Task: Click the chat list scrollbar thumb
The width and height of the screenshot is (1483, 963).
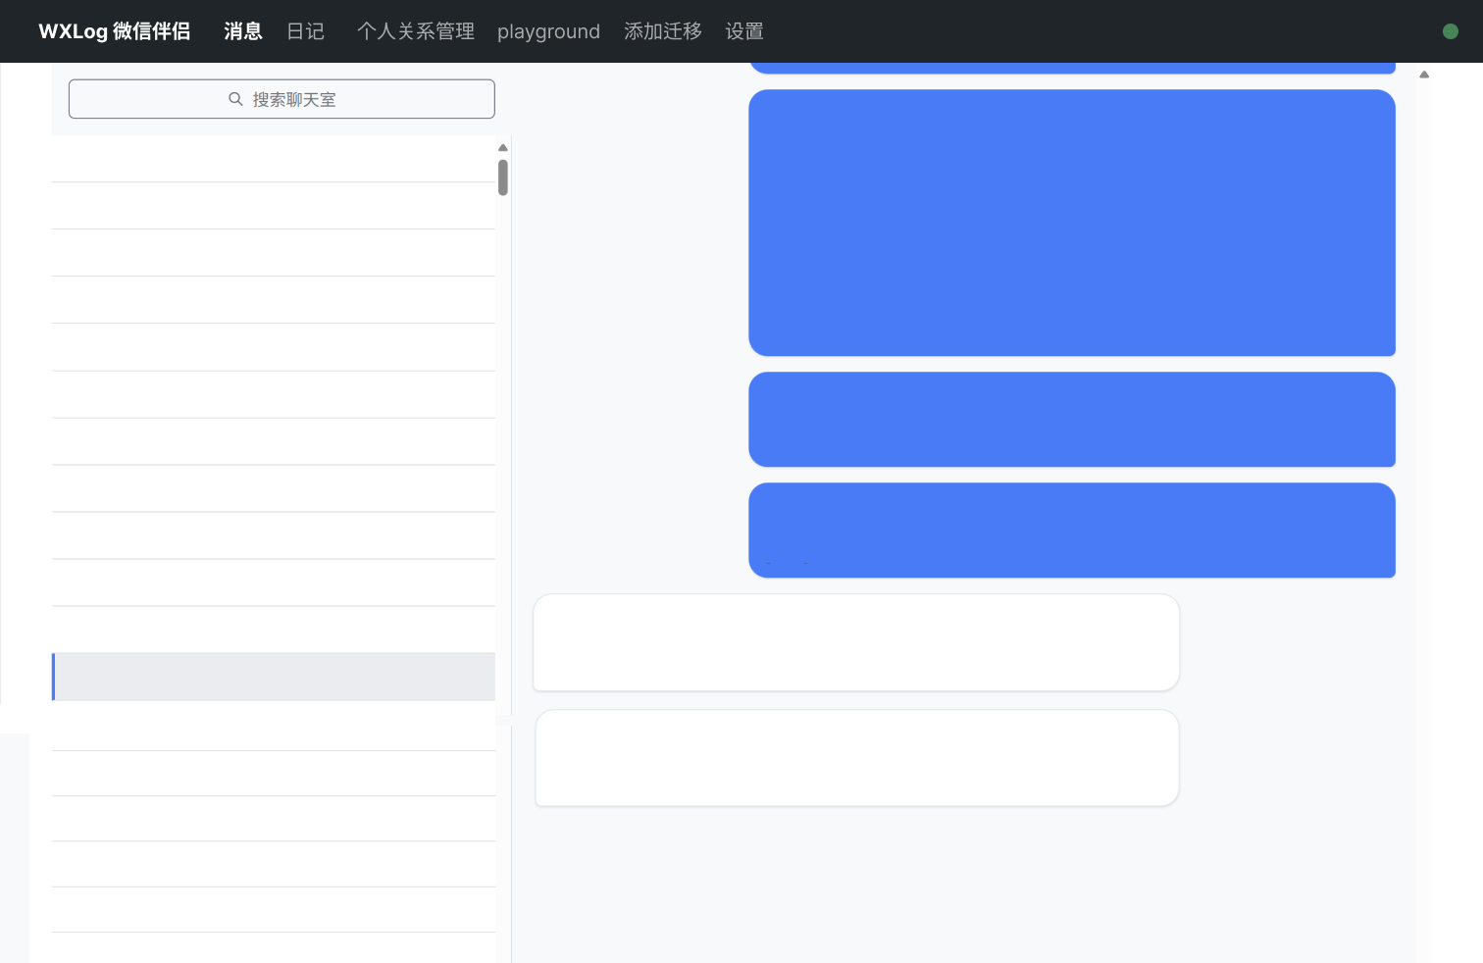Action: coord(502,177)
